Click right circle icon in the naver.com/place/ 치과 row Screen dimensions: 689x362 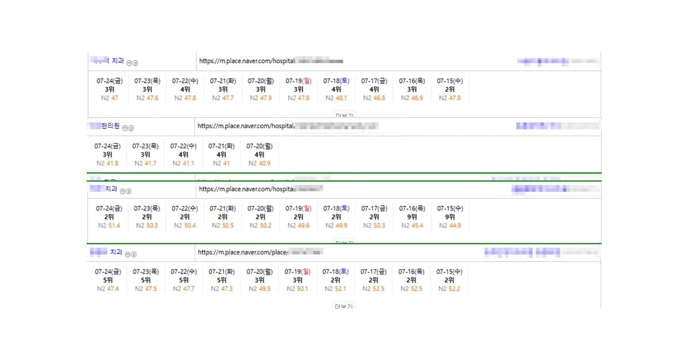tap(133, 254)
